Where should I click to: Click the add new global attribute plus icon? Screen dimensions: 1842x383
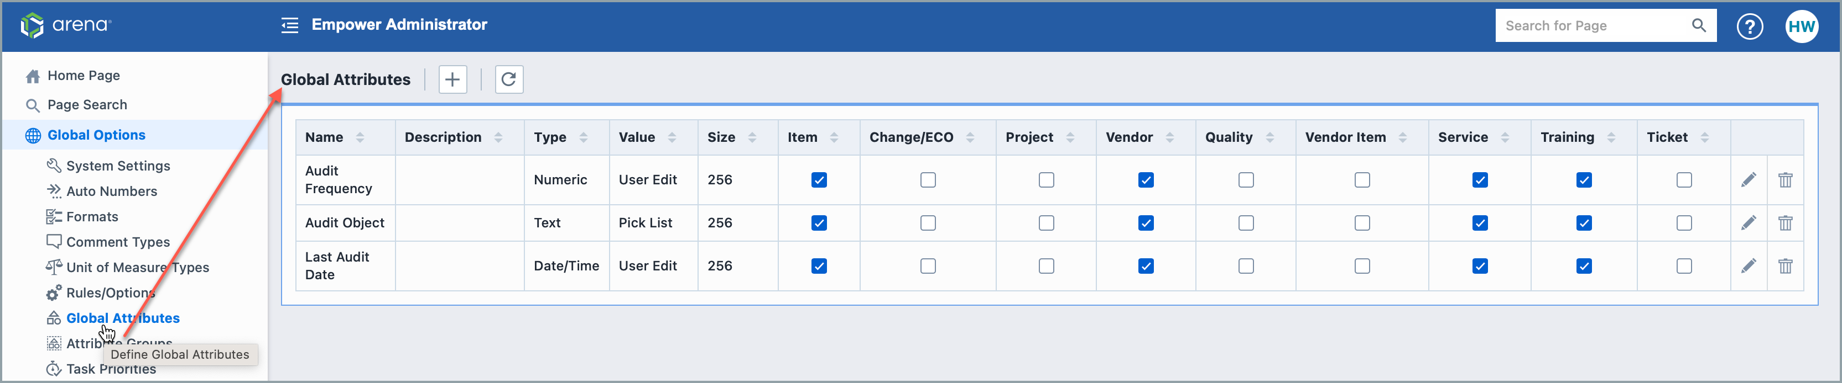(452, 79)
